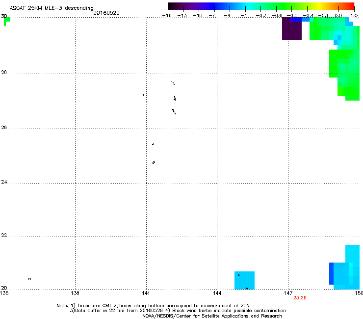Click the 26 latitude axis label
Viewport: 363px width, 319px height.
click(4, 127)
